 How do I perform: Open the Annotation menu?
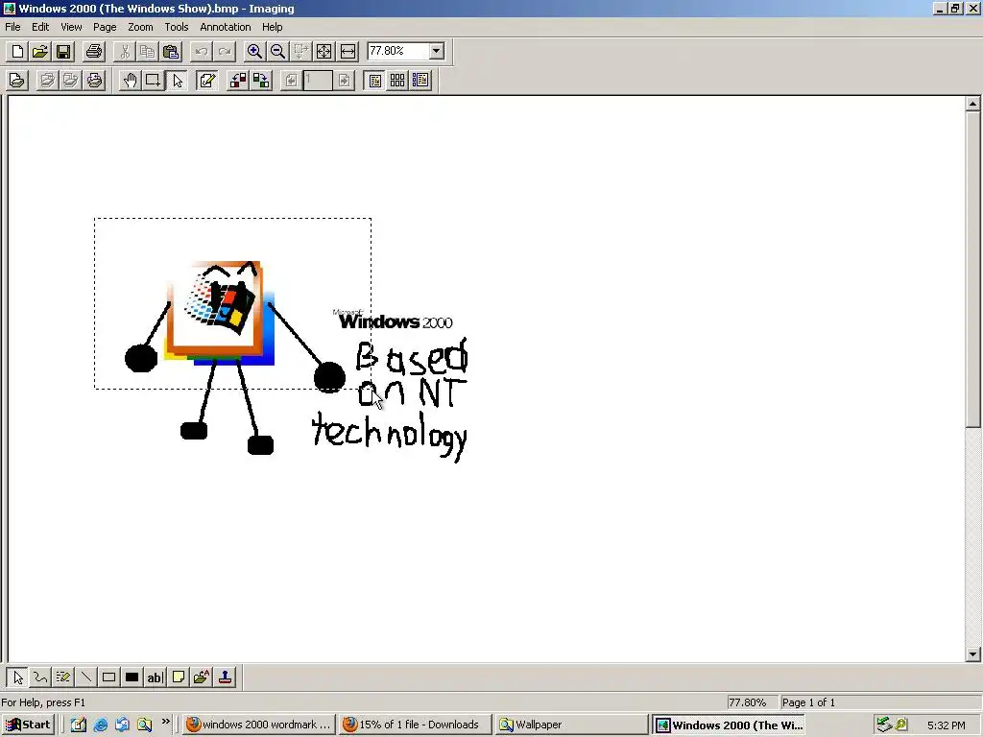coord(225,27)
